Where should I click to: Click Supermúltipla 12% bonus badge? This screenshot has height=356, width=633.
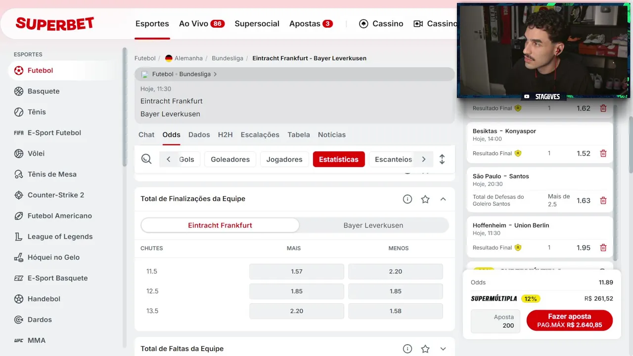(x=531, y=299)
